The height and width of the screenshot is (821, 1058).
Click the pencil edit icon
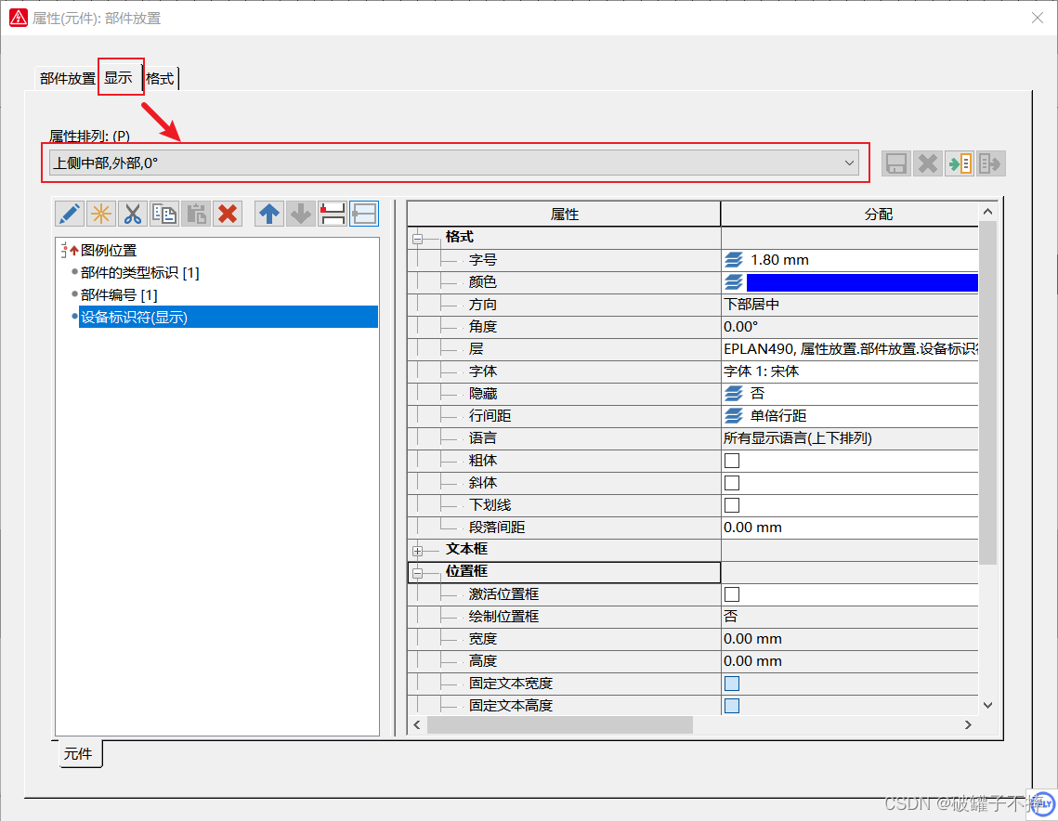click(70, 214)
